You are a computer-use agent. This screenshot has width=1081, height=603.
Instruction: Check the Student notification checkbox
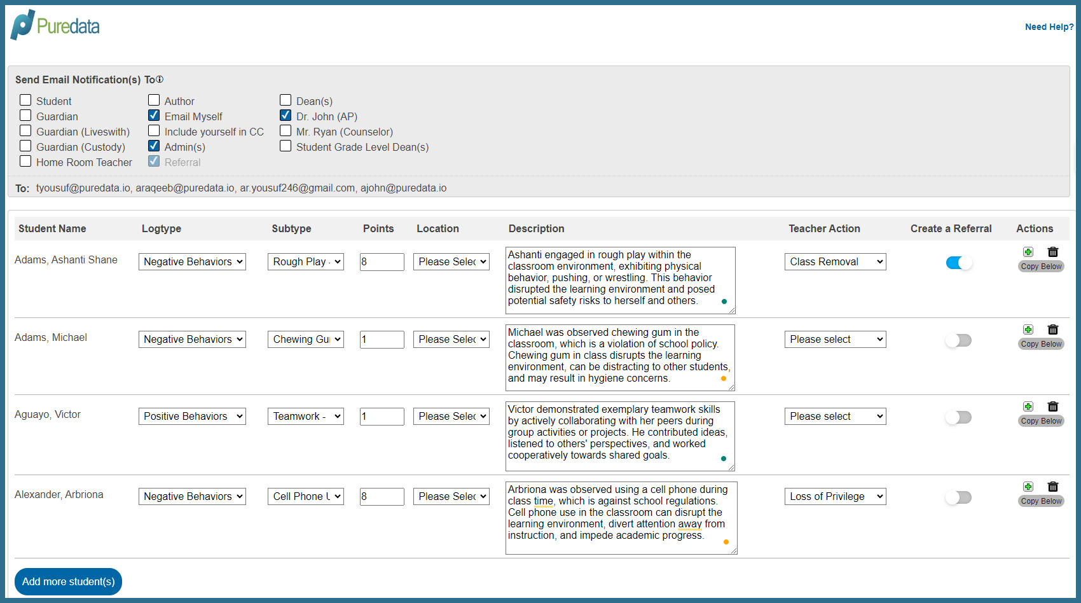(25, 100)
